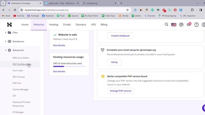This screenshot has width=205, height=115.
Task: Open Fiverr bookmark
Action: [x=61, y=16]
